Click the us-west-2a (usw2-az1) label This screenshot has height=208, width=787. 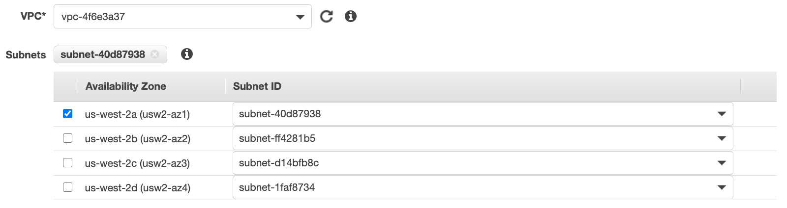coord(137,114)
